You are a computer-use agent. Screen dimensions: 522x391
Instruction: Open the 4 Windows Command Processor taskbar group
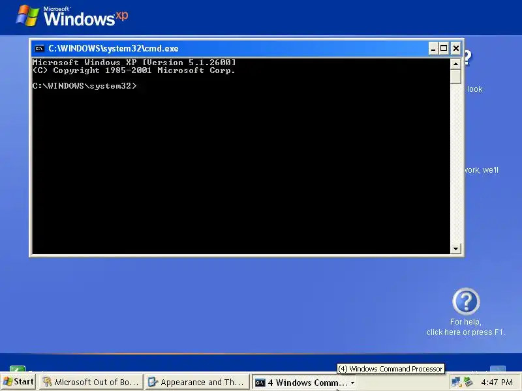click(x=304, y=383)
